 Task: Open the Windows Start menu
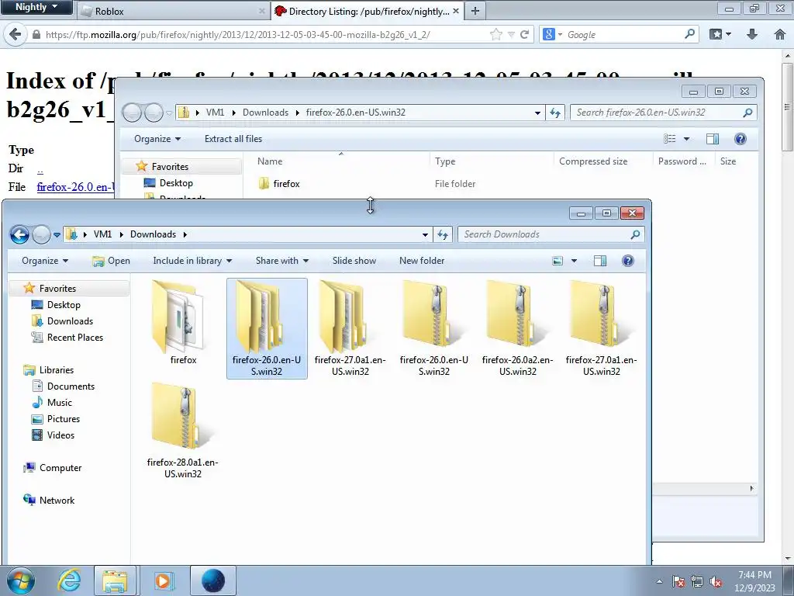tap(21, 580)
